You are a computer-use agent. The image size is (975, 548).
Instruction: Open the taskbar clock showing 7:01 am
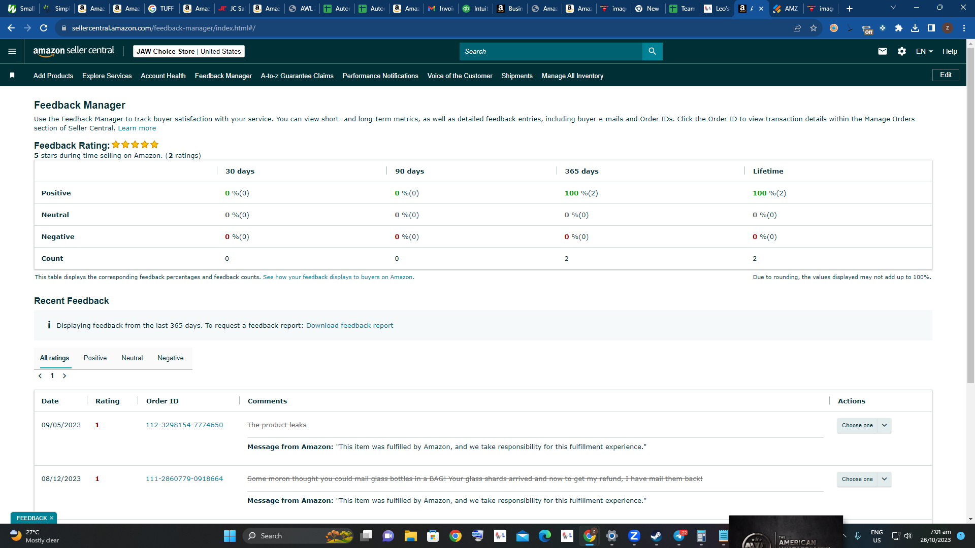tap(936, 536)
